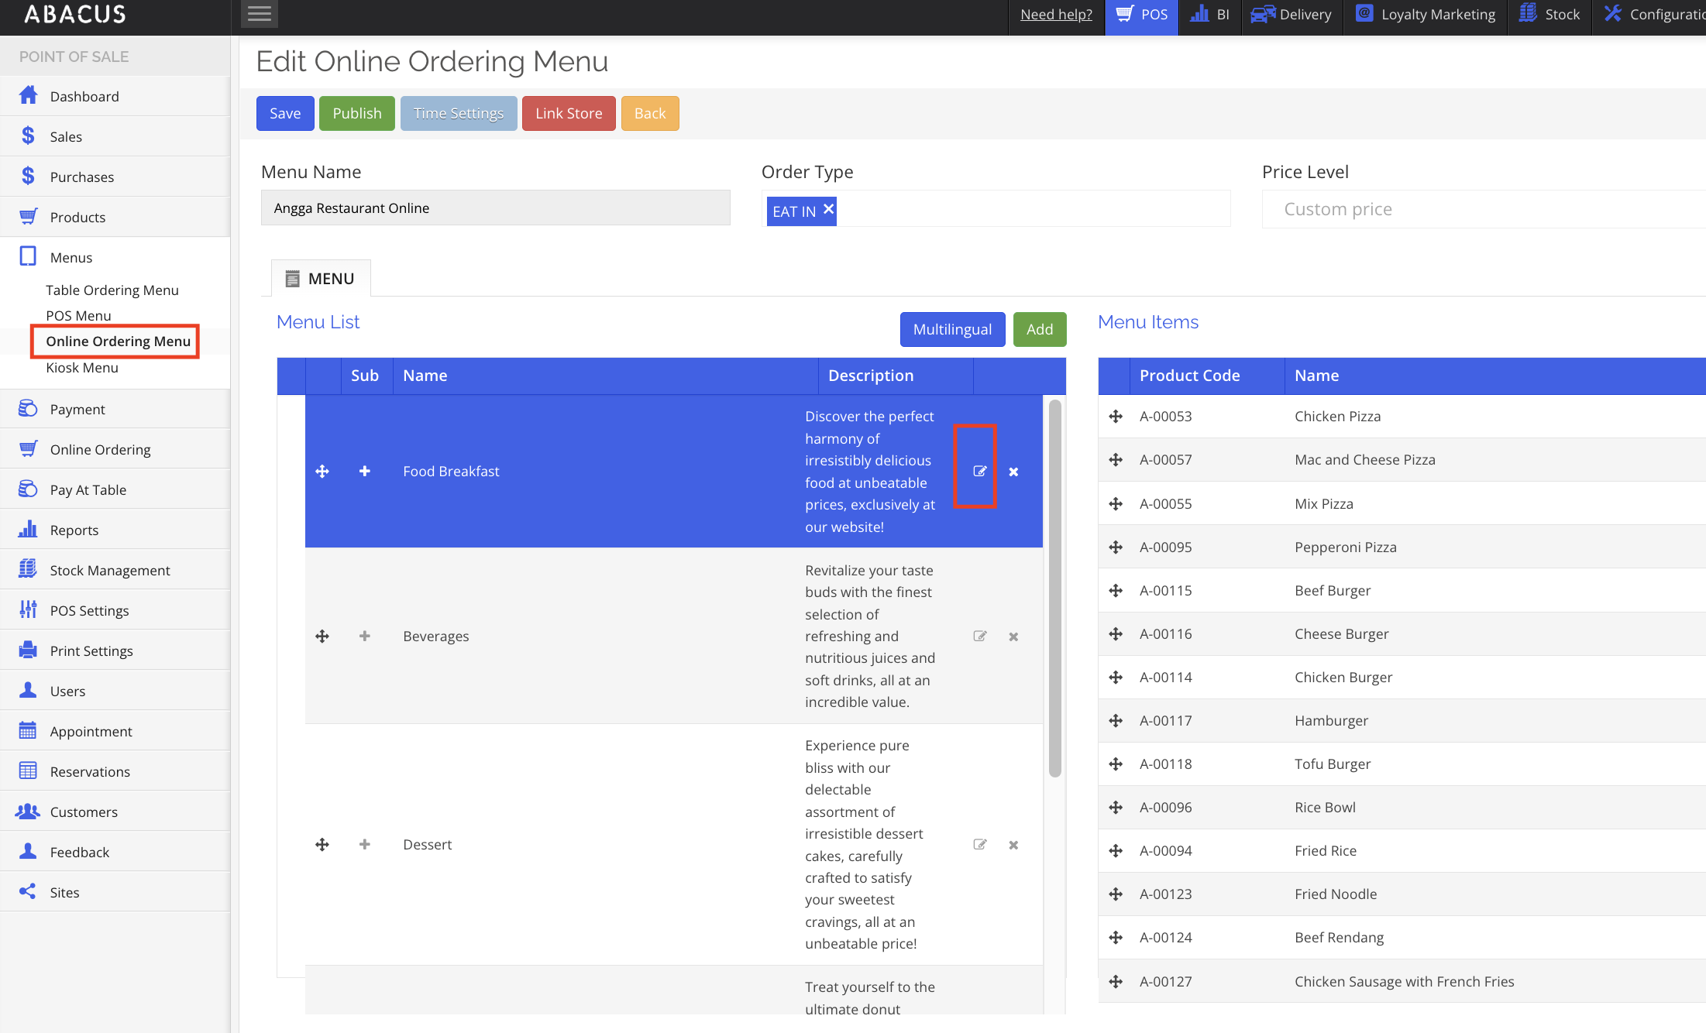Click the Menu List vertical scrollbar
1706x1033 pixels.
coord(1054,589)
